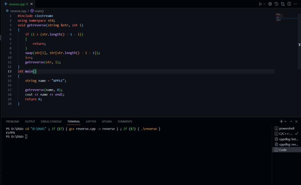Open the JUPYTER panel tab
The width and height of the screenshot is (301, 185).
(x=91, y=121)
